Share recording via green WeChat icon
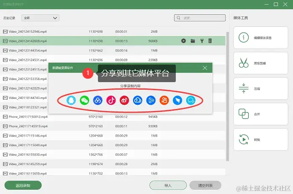 85,100
